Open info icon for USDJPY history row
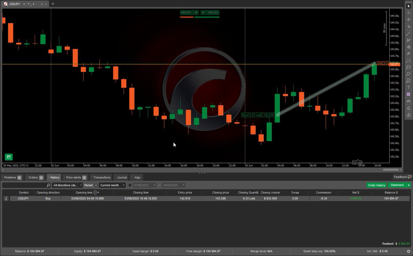Screen dimensions: 413x256 click(6, 199)
